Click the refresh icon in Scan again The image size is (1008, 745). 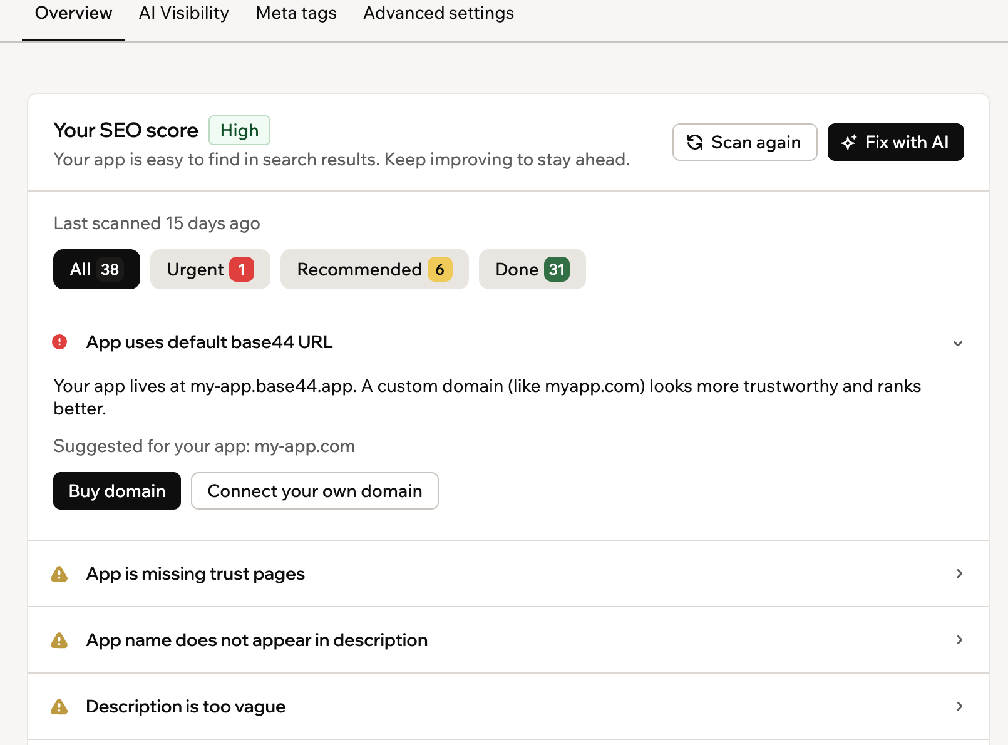(695, 142)
